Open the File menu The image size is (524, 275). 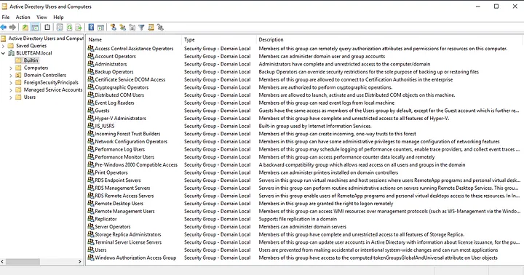[6, 17]
